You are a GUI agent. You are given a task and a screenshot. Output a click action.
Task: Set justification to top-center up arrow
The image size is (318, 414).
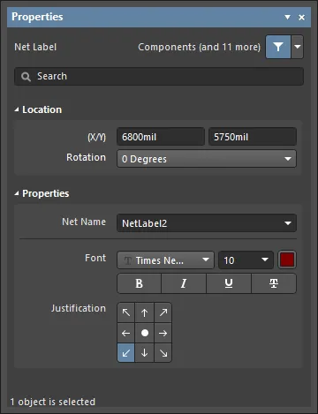145,312
